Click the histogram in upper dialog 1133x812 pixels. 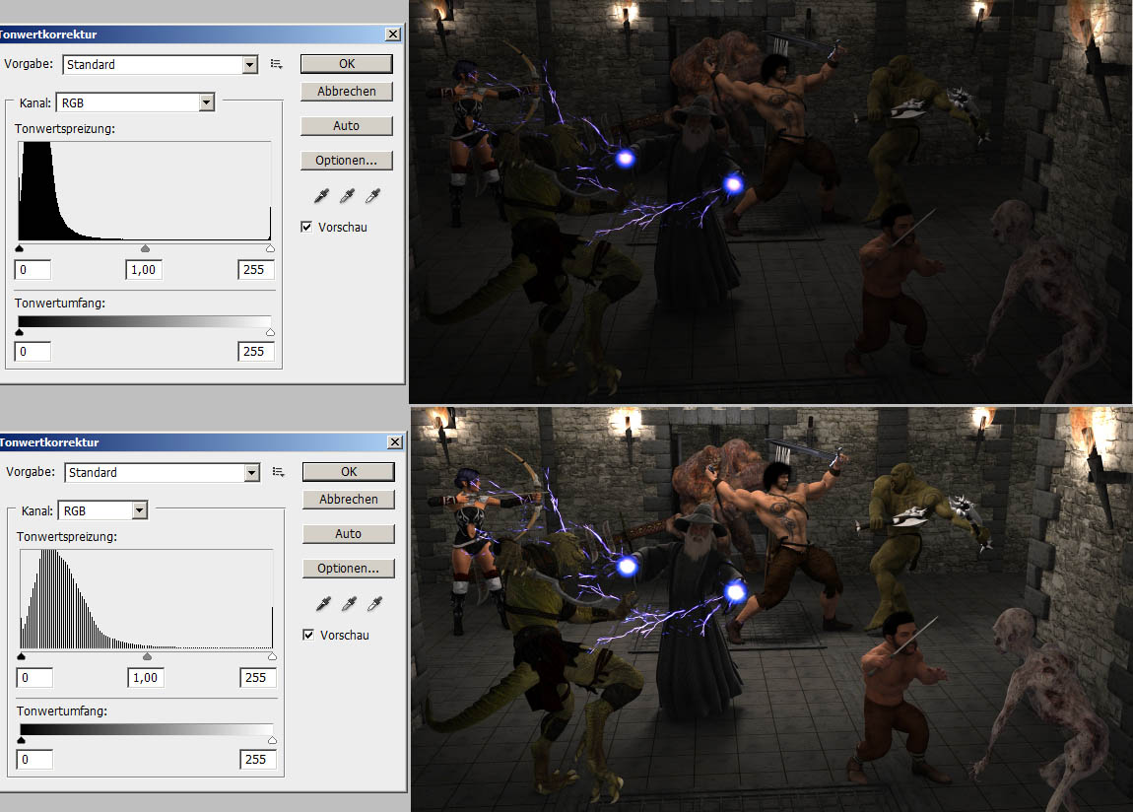tap(145, 191)
